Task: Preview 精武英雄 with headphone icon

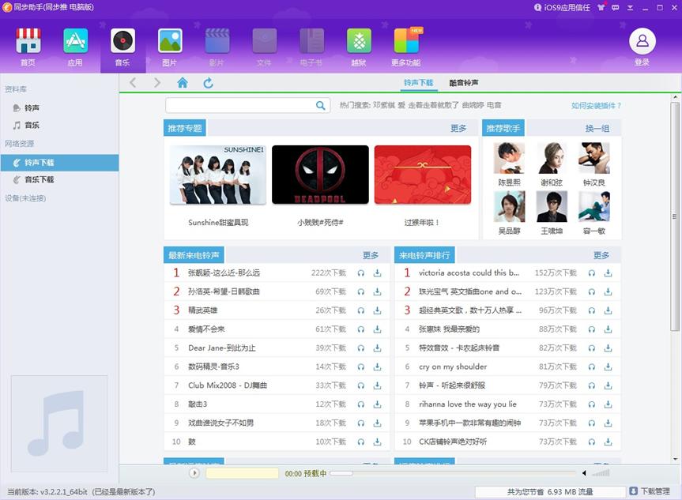Action: click(361, 310)
